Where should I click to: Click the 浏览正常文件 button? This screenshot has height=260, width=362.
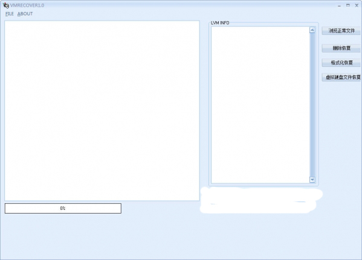tap(341, 31)
